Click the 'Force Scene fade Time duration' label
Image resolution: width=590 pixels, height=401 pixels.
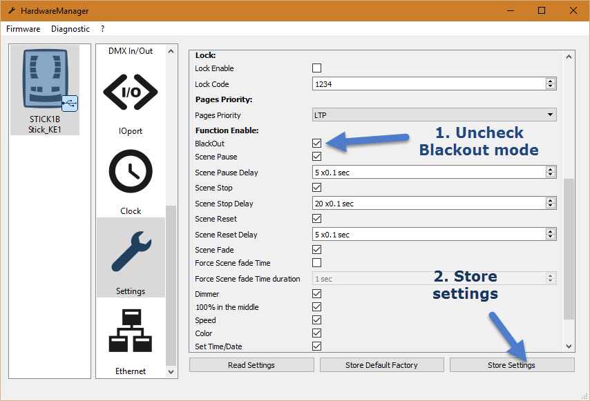[247, 279]
